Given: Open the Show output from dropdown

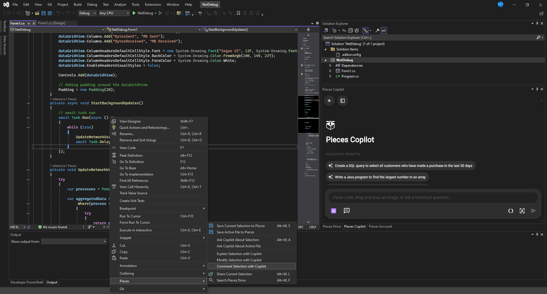Looking at the screenshot, I should [74, 242].
